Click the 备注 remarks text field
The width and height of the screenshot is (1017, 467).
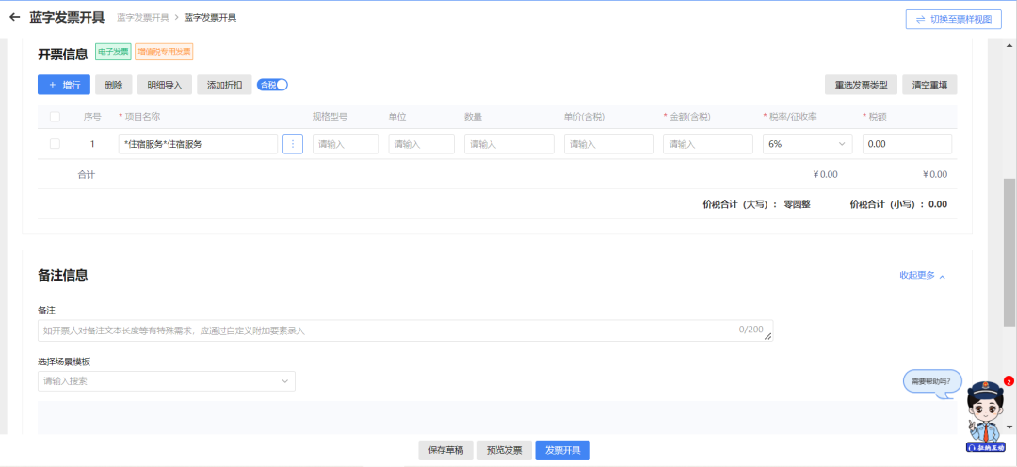[x=405, y=330]
